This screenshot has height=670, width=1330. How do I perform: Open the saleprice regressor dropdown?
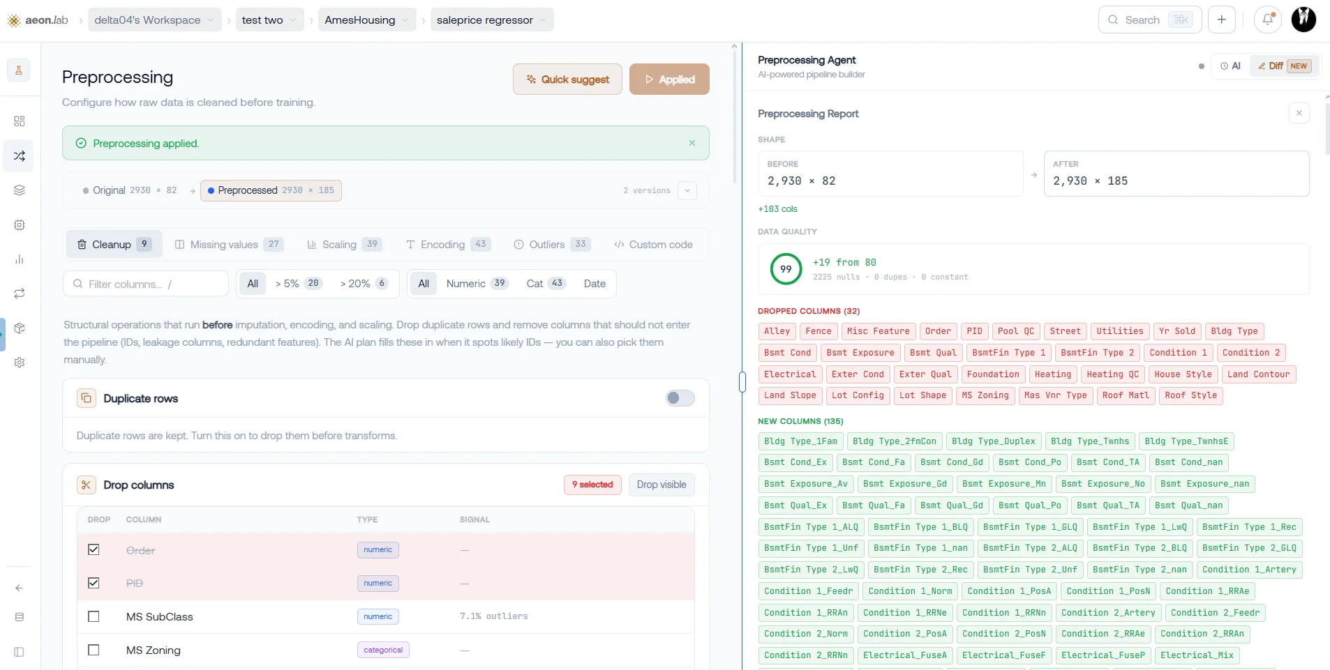pyautogui.click(x=492, y=20)
